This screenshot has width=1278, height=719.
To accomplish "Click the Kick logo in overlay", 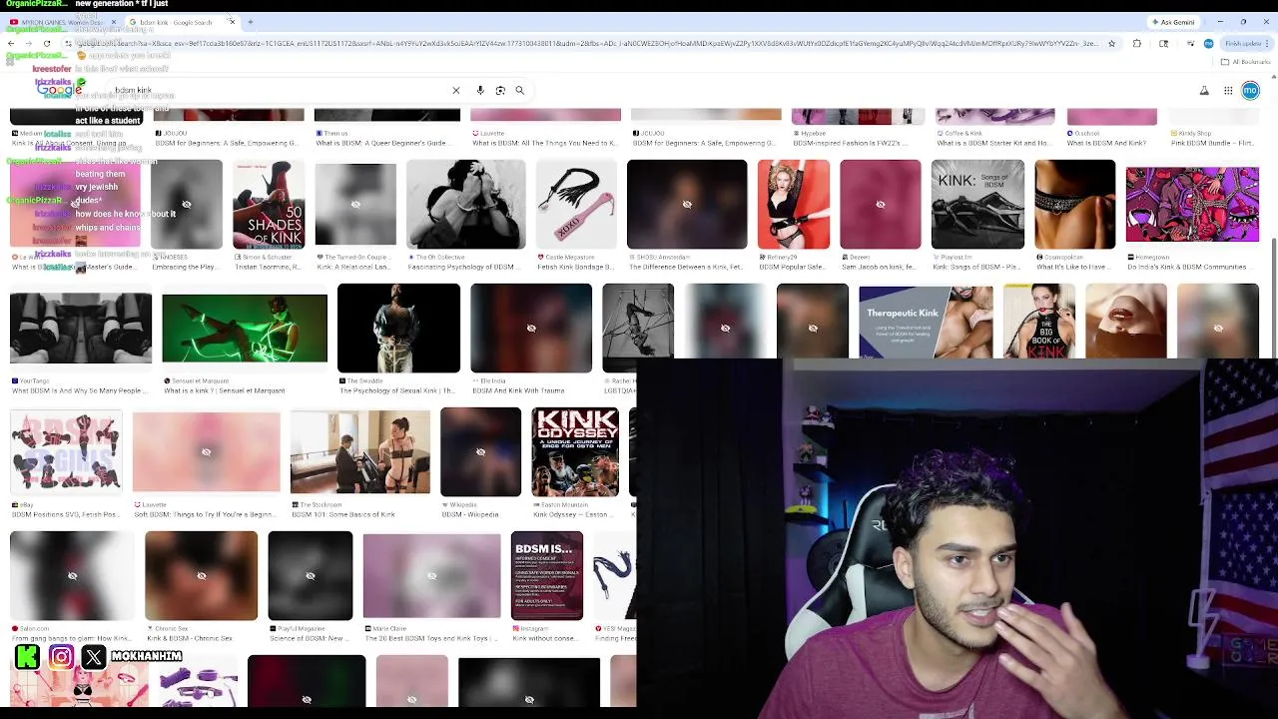I will (x=28, y=657).
